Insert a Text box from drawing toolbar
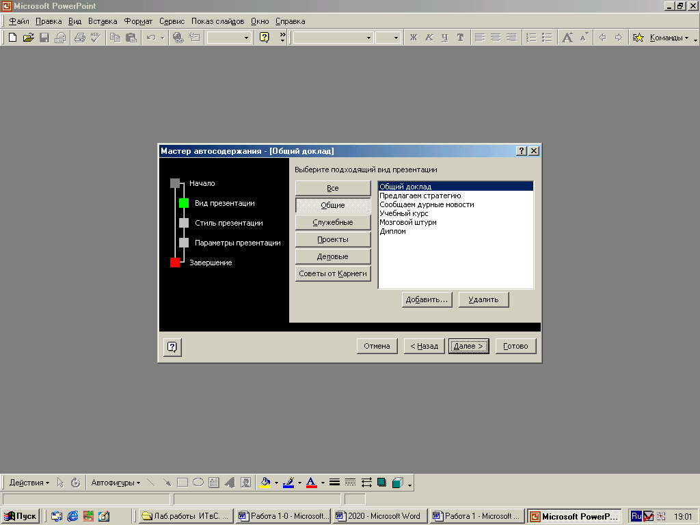 pyautogui.click(x=214, y=483)
